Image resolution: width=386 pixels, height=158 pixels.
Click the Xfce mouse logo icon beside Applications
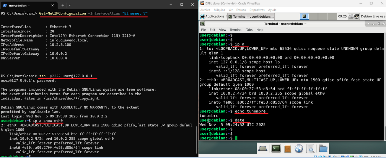[x=202, y=16]
